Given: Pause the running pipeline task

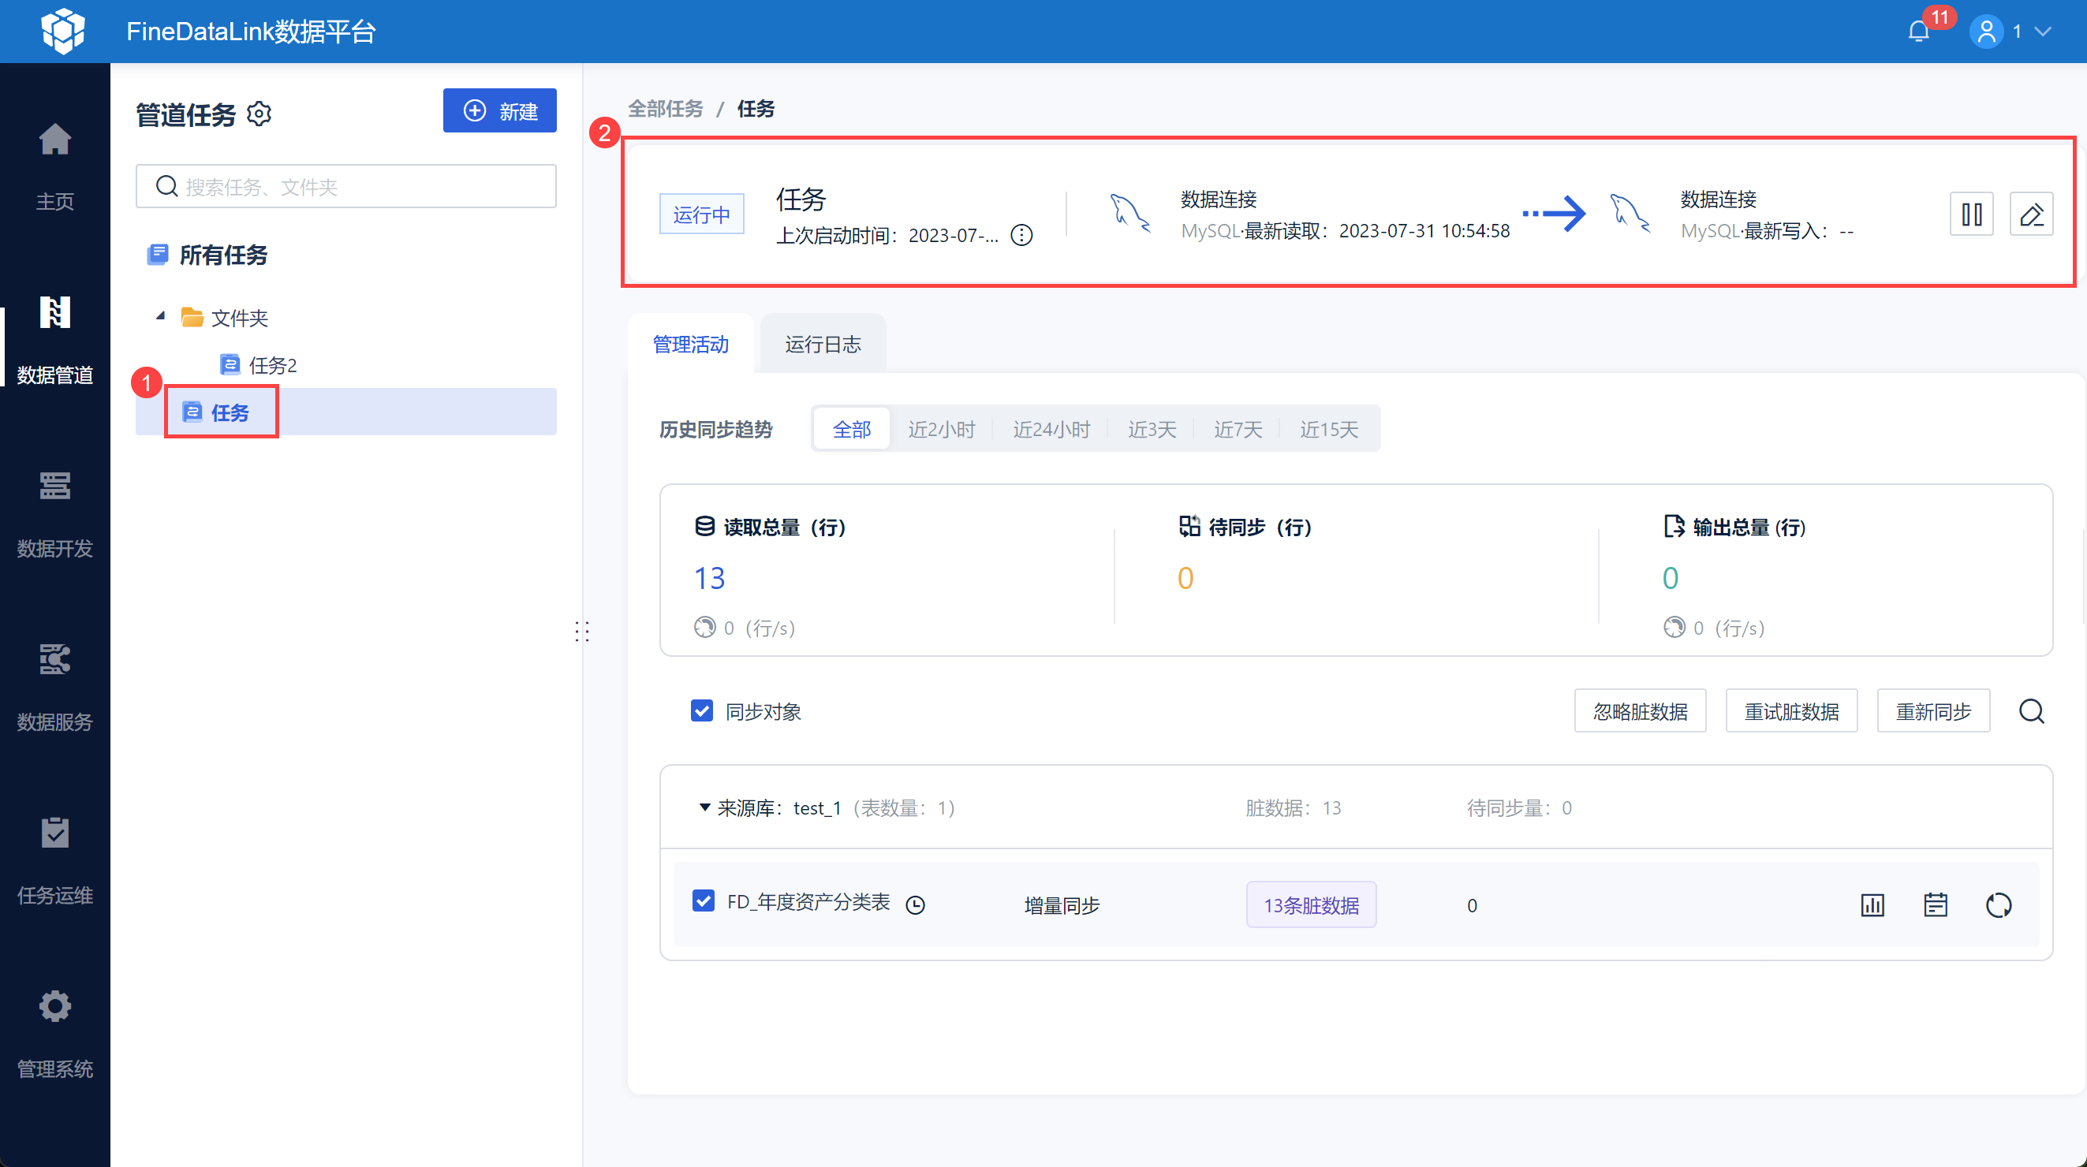Looking at the screenshot, I should click(x=1970, y=214).
